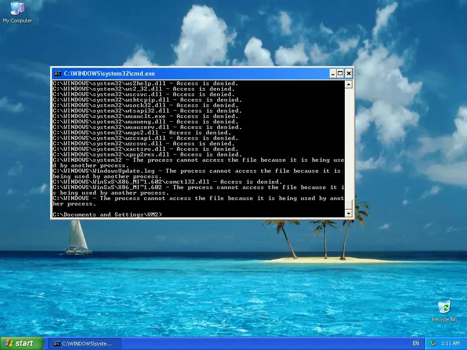Click the system tray network icon
Image resolution: width=467 pixels, height=350 pixels.
point(433,343)
